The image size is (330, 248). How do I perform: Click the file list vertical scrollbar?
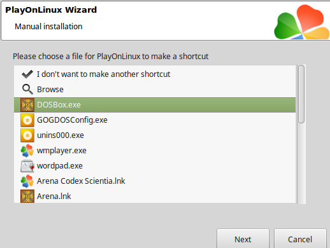[301, 134]
